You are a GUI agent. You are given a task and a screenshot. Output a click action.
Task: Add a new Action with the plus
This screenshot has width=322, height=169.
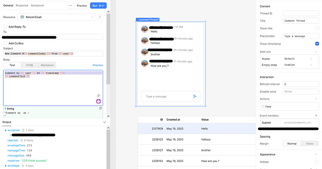click(x=316, y=99)
